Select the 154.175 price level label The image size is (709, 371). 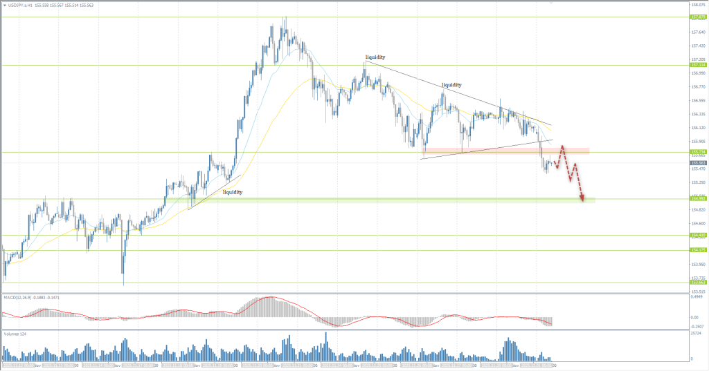[x=697, y=250]
